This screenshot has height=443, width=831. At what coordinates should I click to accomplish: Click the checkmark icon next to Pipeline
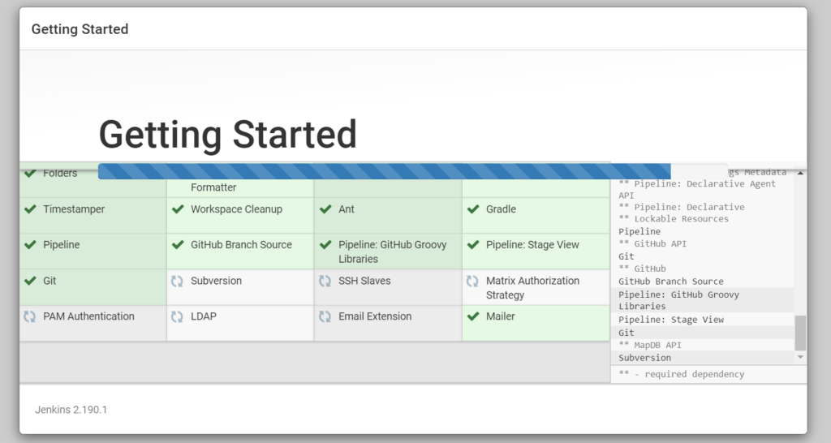click(30, 245)
